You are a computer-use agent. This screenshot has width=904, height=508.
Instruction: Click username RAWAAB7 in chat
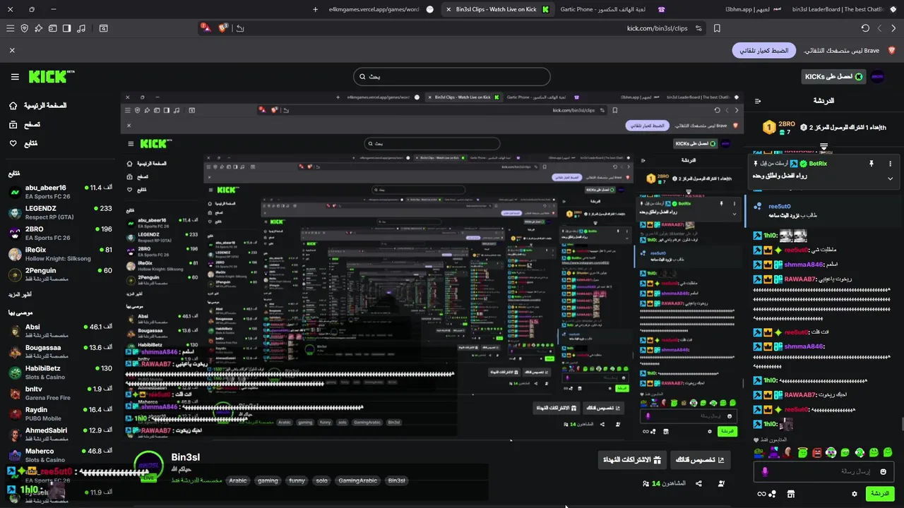800,279
